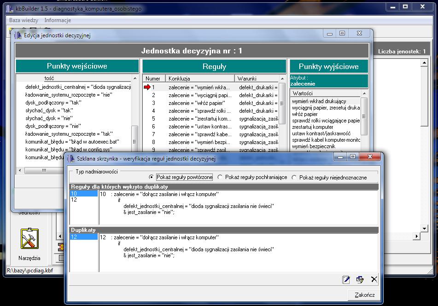Select Pokaż reguły niejednoznaczne radio button
This screenshot has width=438, height=306.
(294, 177)
